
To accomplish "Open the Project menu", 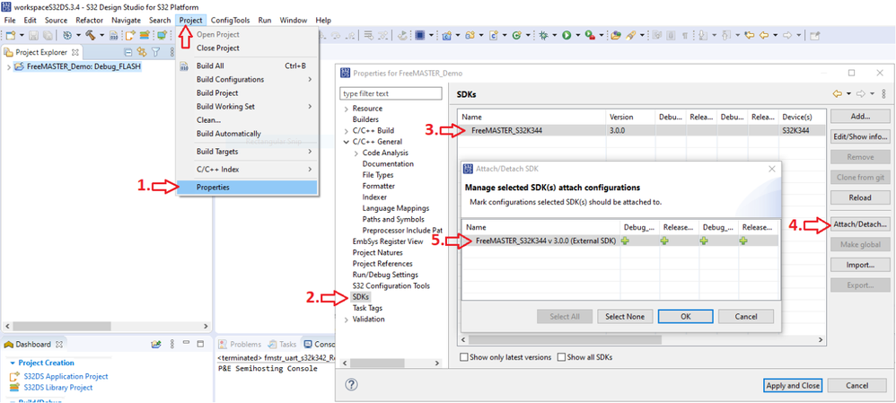I will pos(190,20).
